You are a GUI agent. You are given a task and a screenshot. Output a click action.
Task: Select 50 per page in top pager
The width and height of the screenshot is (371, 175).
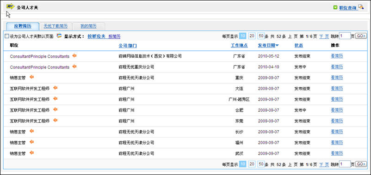(x=261, y=36)
